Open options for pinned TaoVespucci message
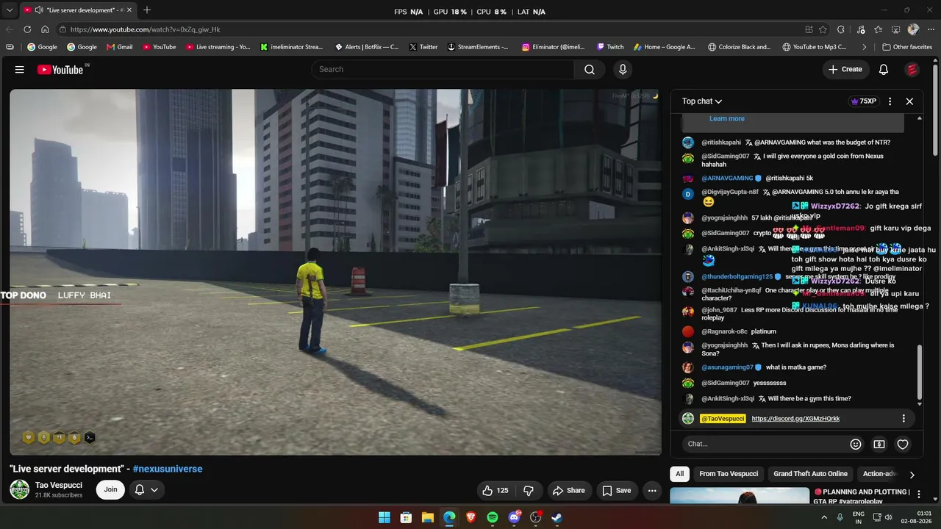Screen dimensions: 941x529 [904, 419]
